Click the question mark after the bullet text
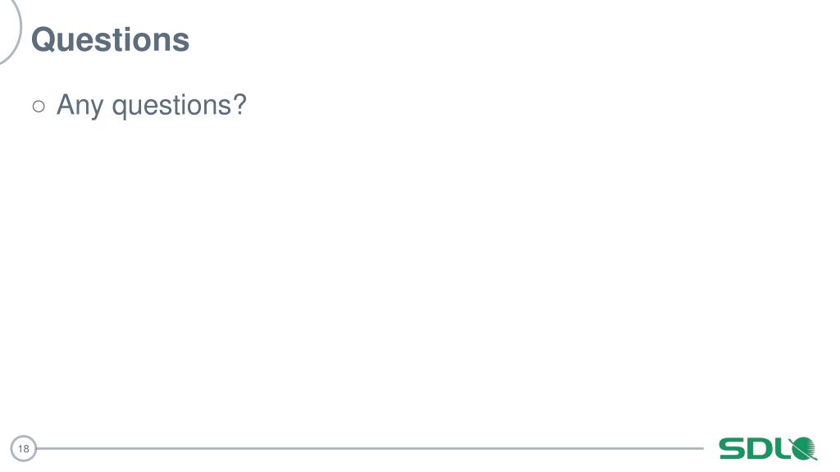 pyautogui.click(x=240, y=104)
